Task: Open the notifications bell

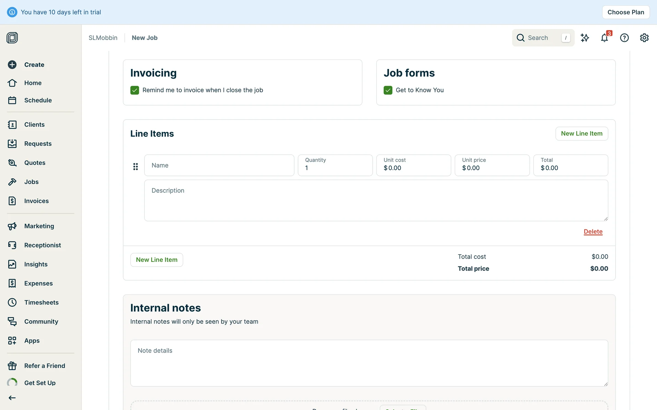Action: tap(604, 38)
